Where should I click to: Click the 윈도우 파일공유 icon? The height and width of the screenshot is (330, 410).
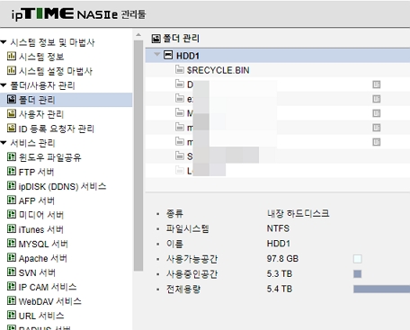(x=12, y=156)
